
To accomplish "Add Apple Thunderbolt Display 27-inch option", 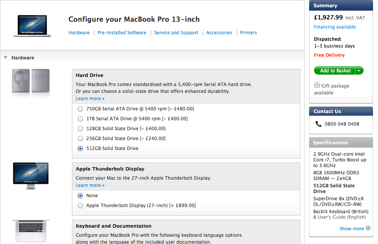I will pyautogui.click(x=80, y=206).
